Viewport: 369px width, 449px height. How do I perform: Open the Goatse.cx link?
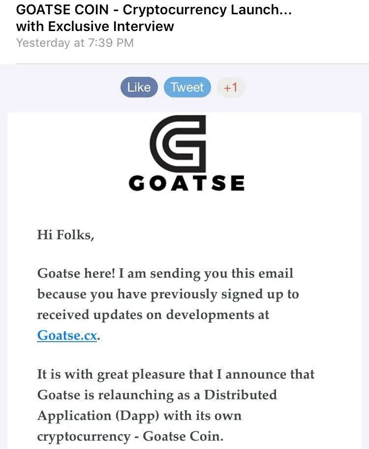coord(67,335)
